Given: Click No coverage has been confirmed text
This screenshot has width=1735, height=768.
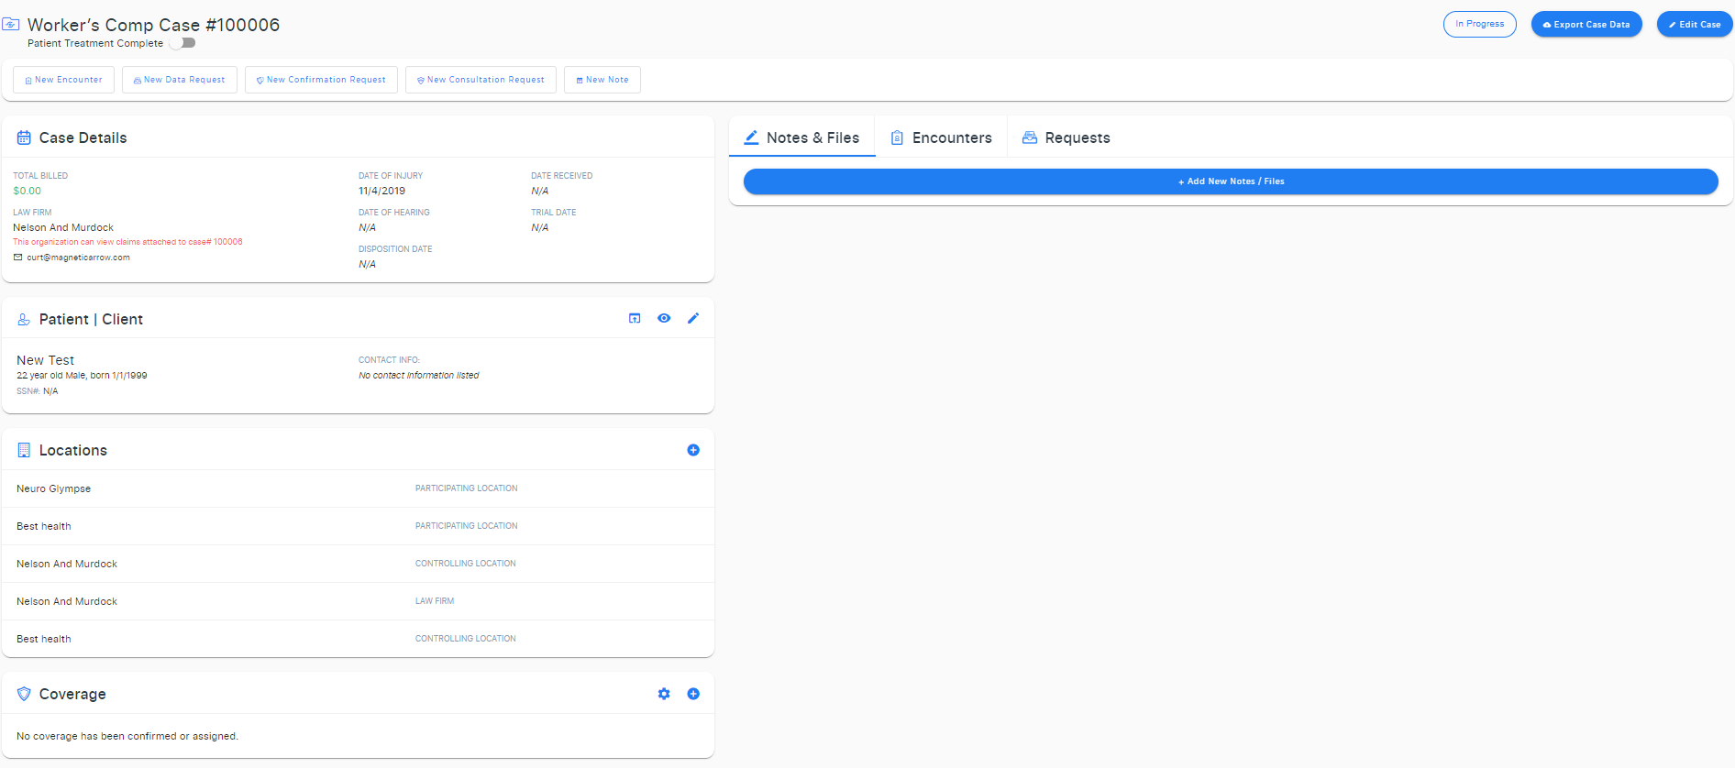Looking at the screenshot, I should click(127, 736).
